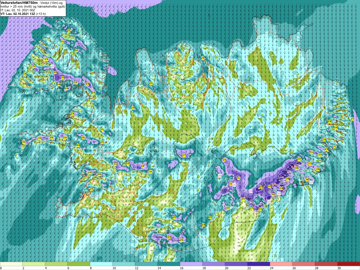
Task: Click the 2–4 m/s legend swatch
Action: (34, 264)
